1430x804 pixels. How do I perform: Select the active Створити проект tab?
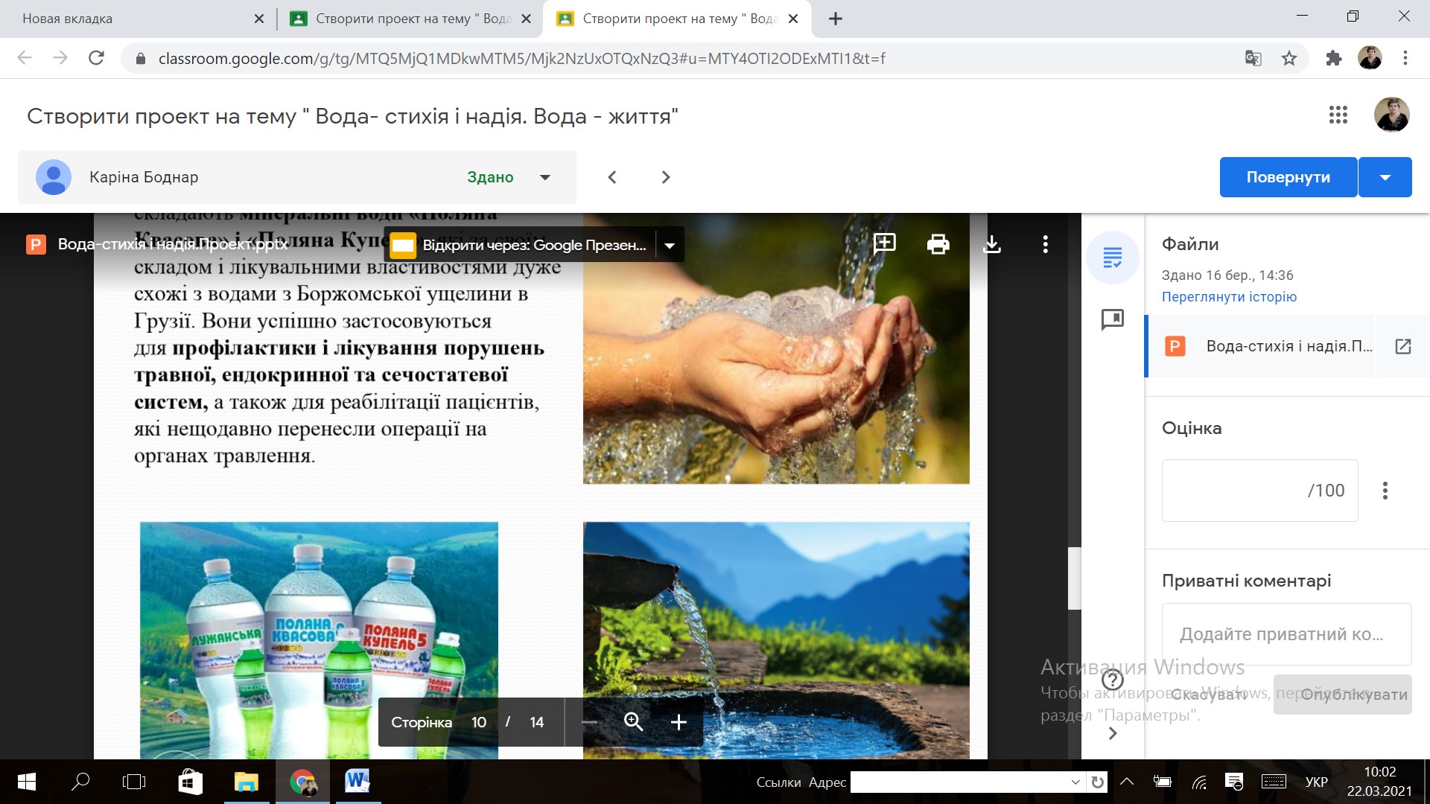pos(676,19)
